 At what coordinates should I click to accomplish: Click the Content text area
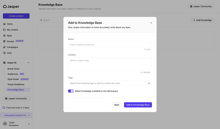pos(110,64)
